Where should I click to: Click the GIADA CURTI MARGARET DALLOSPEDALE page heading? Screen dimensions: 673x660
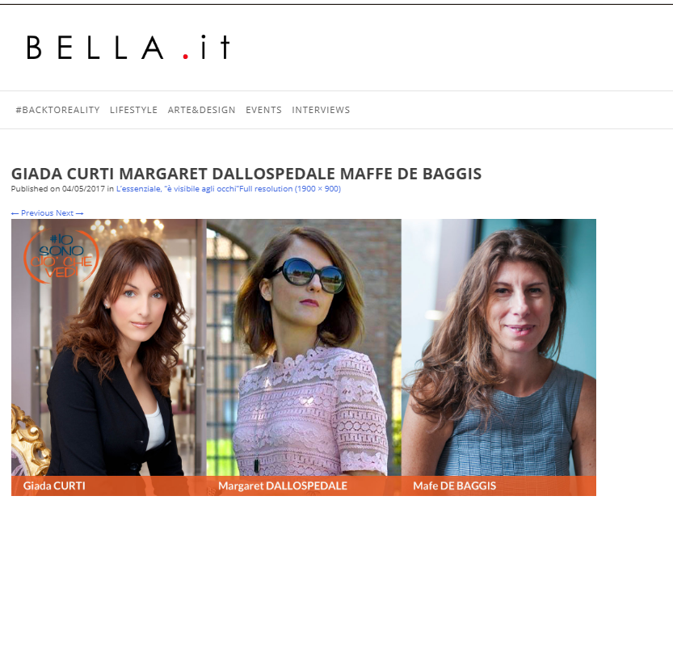246,174
